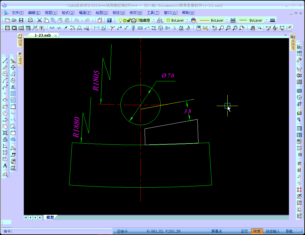The width and height of the screenshot is (305, 235).
Task: Click the 模型 model tab
Action: tap(50, 217)
